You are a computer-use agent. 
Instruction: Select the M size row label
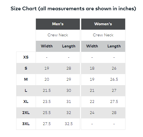point(26,79)
